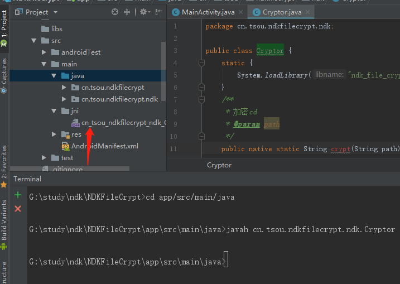Viewport: 400px width, 284px height.
Task: Click the crypt method name on line 11
Action: click(340, 149)
